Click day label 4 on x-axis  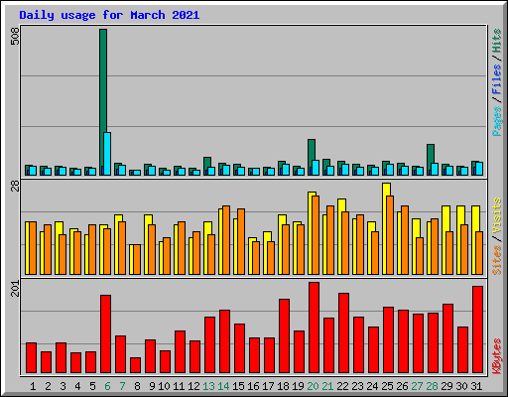pyautogui.click(x=77, y=386)
